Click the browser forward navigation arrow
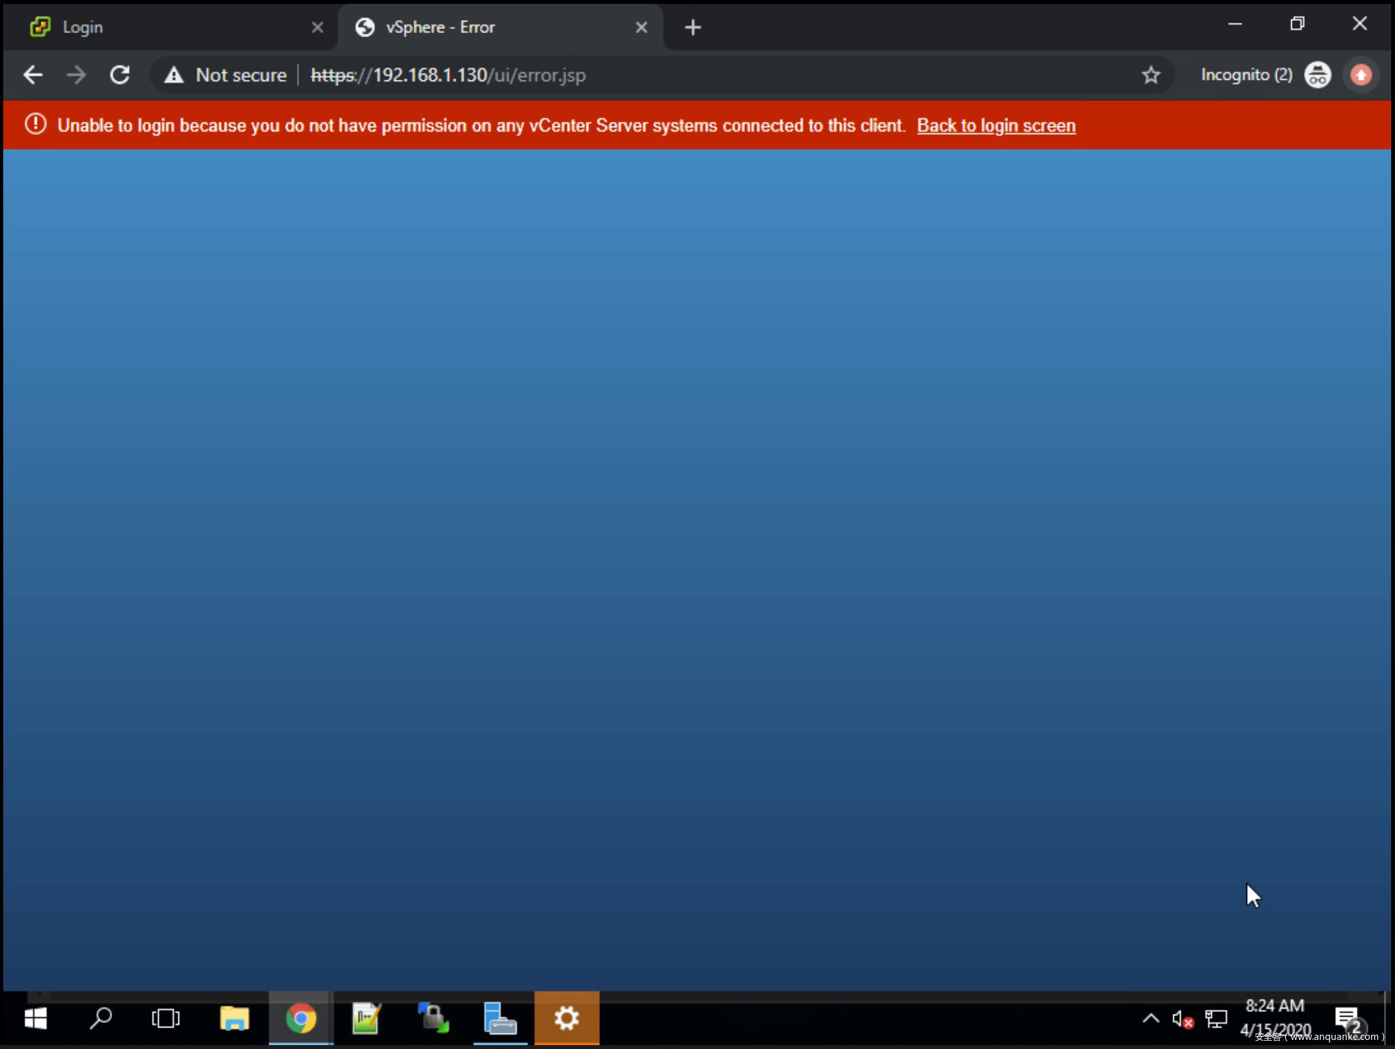This screenshot has width=1395, height=1049. tap(76, 75)
